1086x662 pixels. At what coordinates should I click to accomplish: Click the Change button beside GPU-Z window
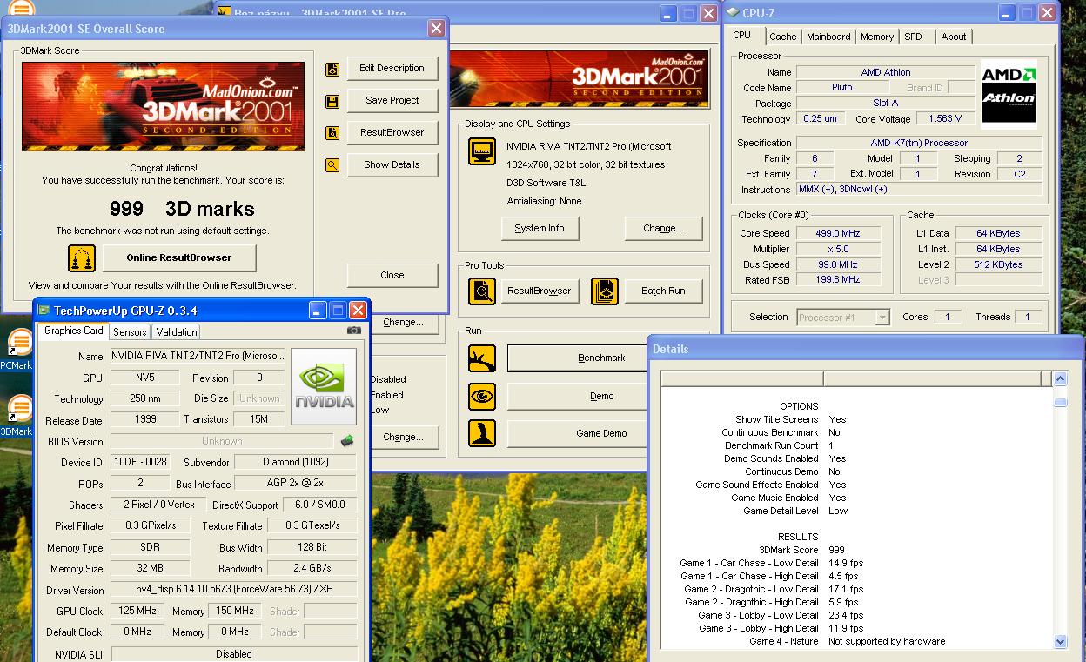coord(403,438)
